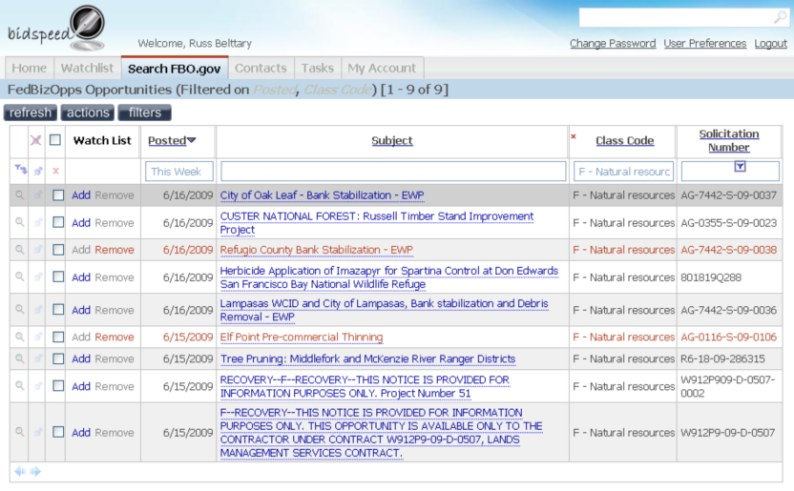Click the search magnifier icon in top search box
This screenshot has height=491, width=794.
[x=780, y=18]
